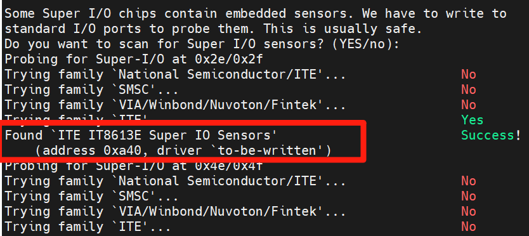The height and width of the screenshot is (236, 529).
Task: Click 'standard I/O ports to probe' text line
Action: pyautogui.click(x=213, y=29)
